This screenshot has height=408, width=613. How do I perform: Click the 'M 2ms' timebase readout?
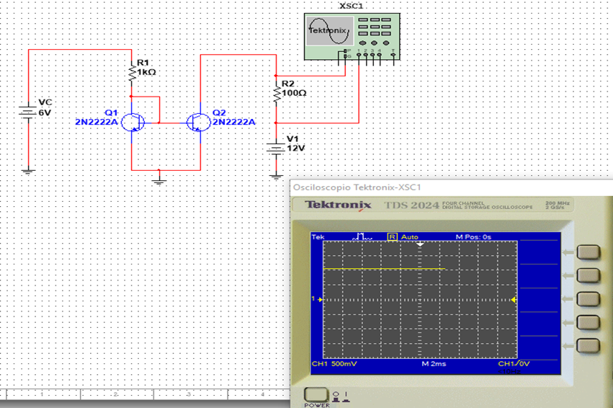coord(434,364)
